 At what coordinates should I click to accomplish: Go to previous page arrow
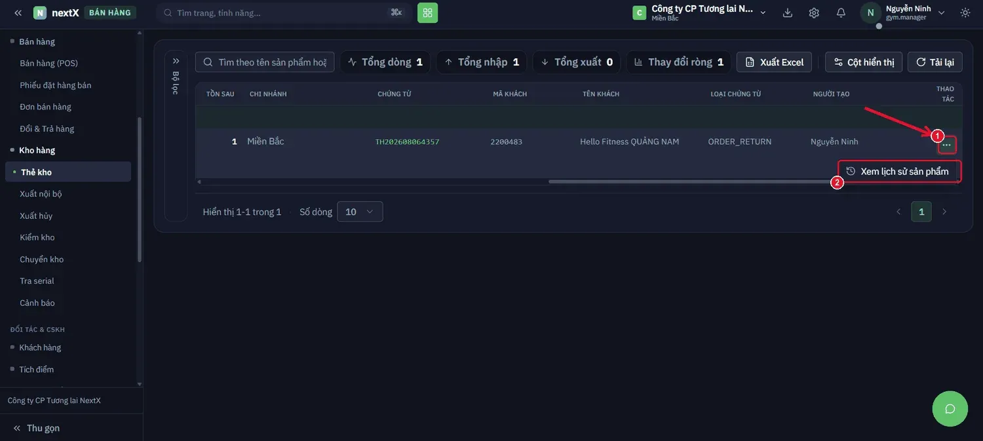(x=898, y=212)
